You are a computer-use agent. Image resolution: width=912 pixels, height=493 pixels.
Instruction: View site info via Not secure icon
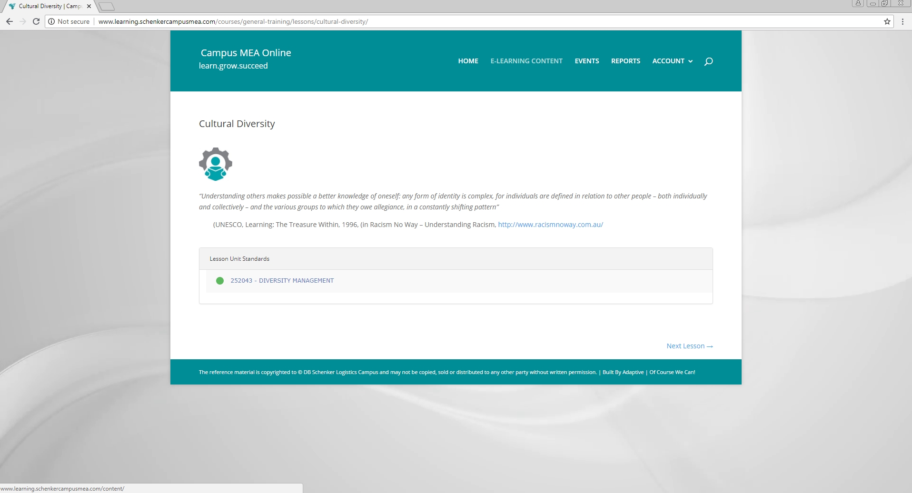coord(52,21)
